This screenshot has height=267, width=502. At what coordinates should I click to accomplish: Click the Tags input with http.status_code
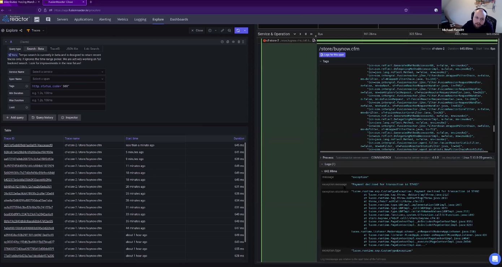coord(68,86)
